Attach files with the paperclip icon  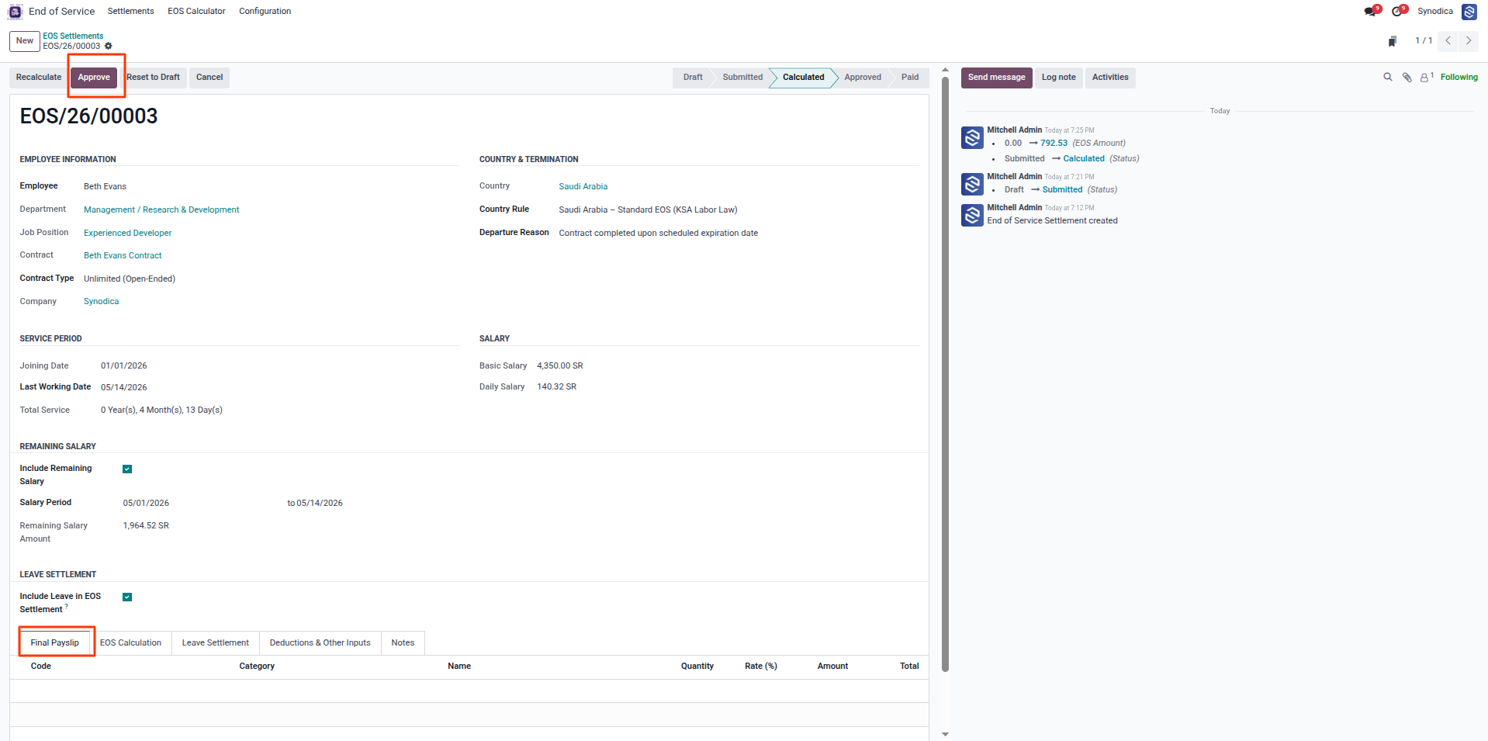[1407, 77]
